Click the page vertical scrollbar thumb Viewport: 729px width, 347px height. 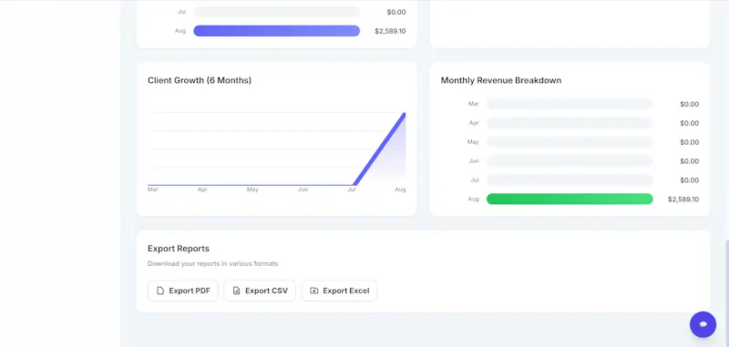[x=726, y=292]
